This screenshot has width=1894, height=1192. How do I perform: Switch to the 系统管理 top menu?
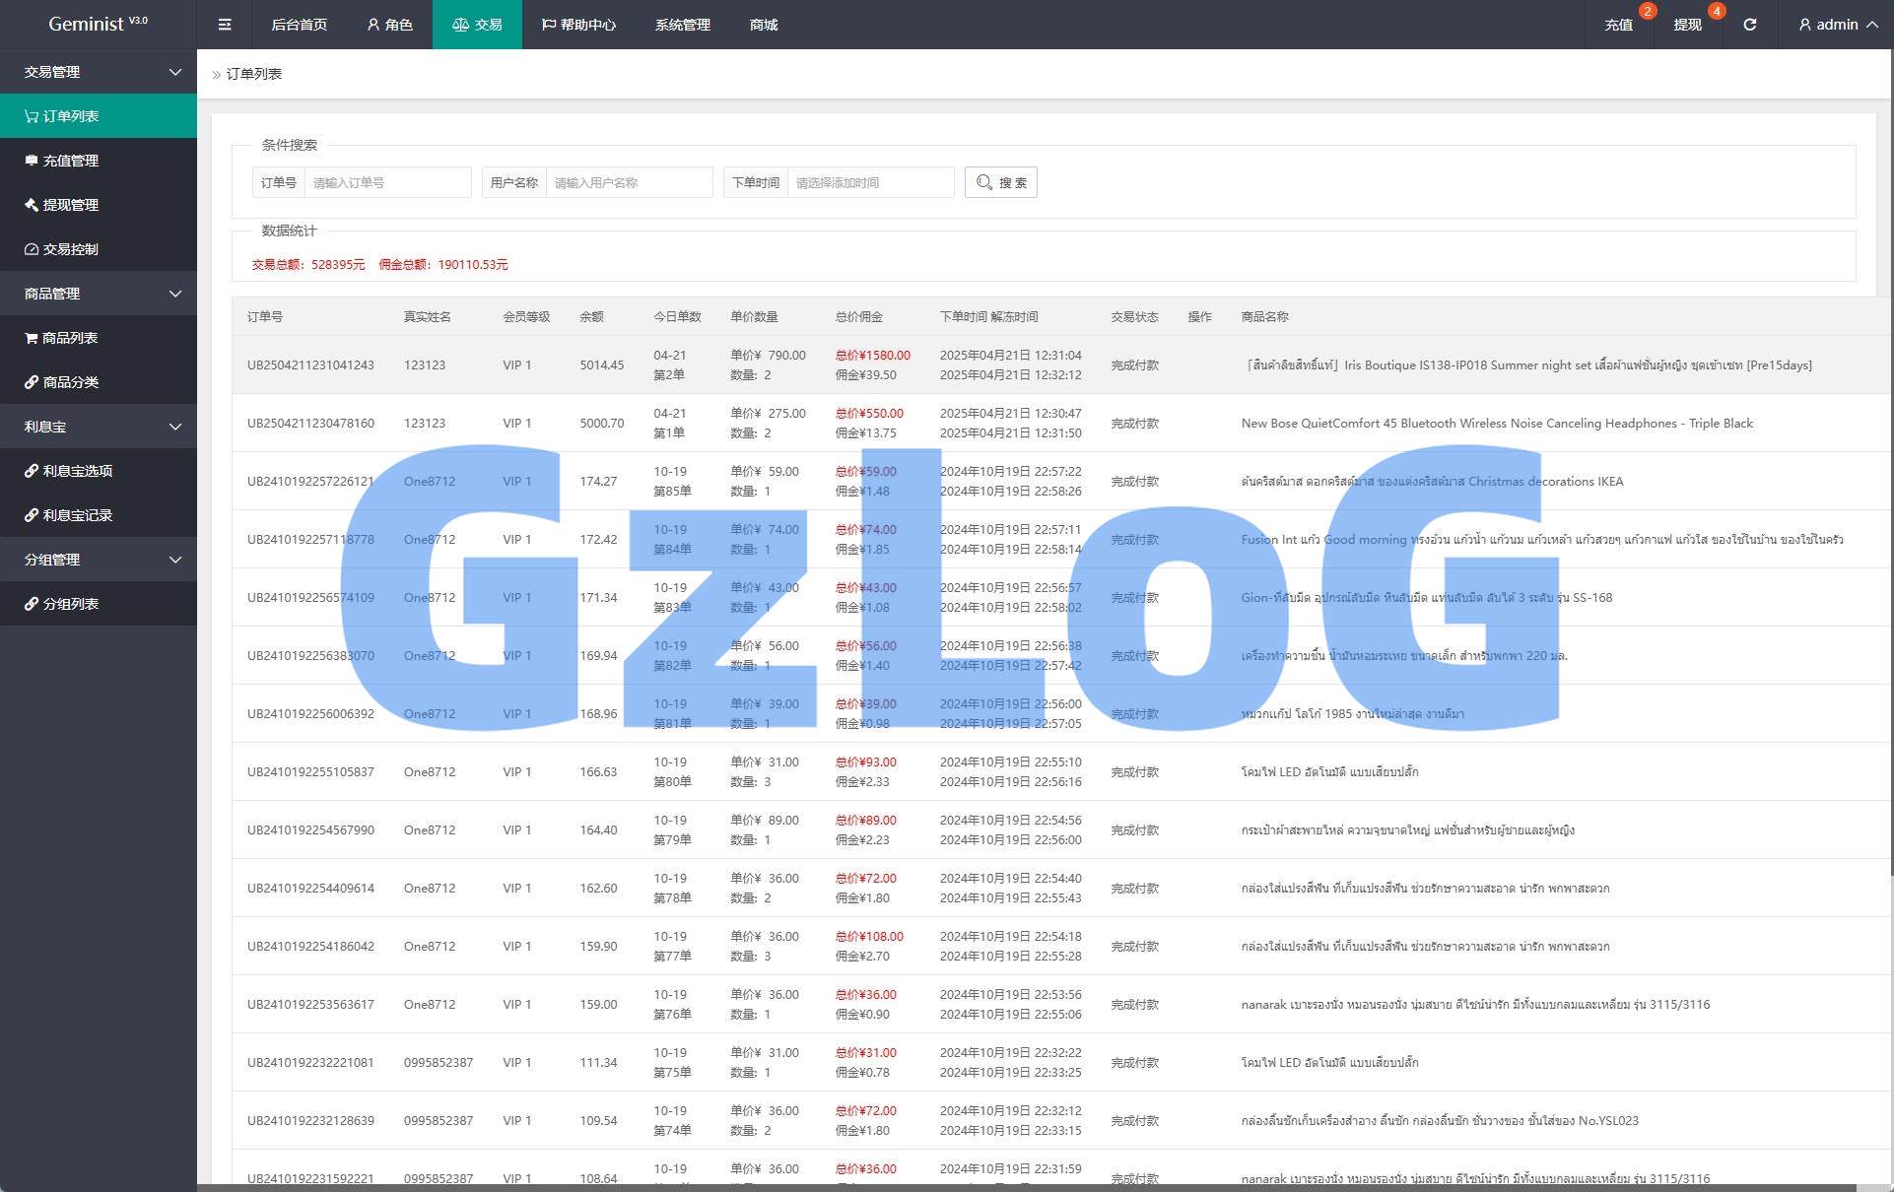tap(682, 25)
